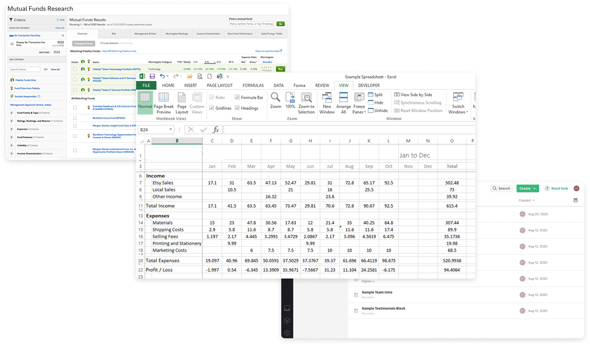Click the Hide criteria link
Image resolution: width=590 pixels, height=346 pixels.
click(x=61, y=20)
